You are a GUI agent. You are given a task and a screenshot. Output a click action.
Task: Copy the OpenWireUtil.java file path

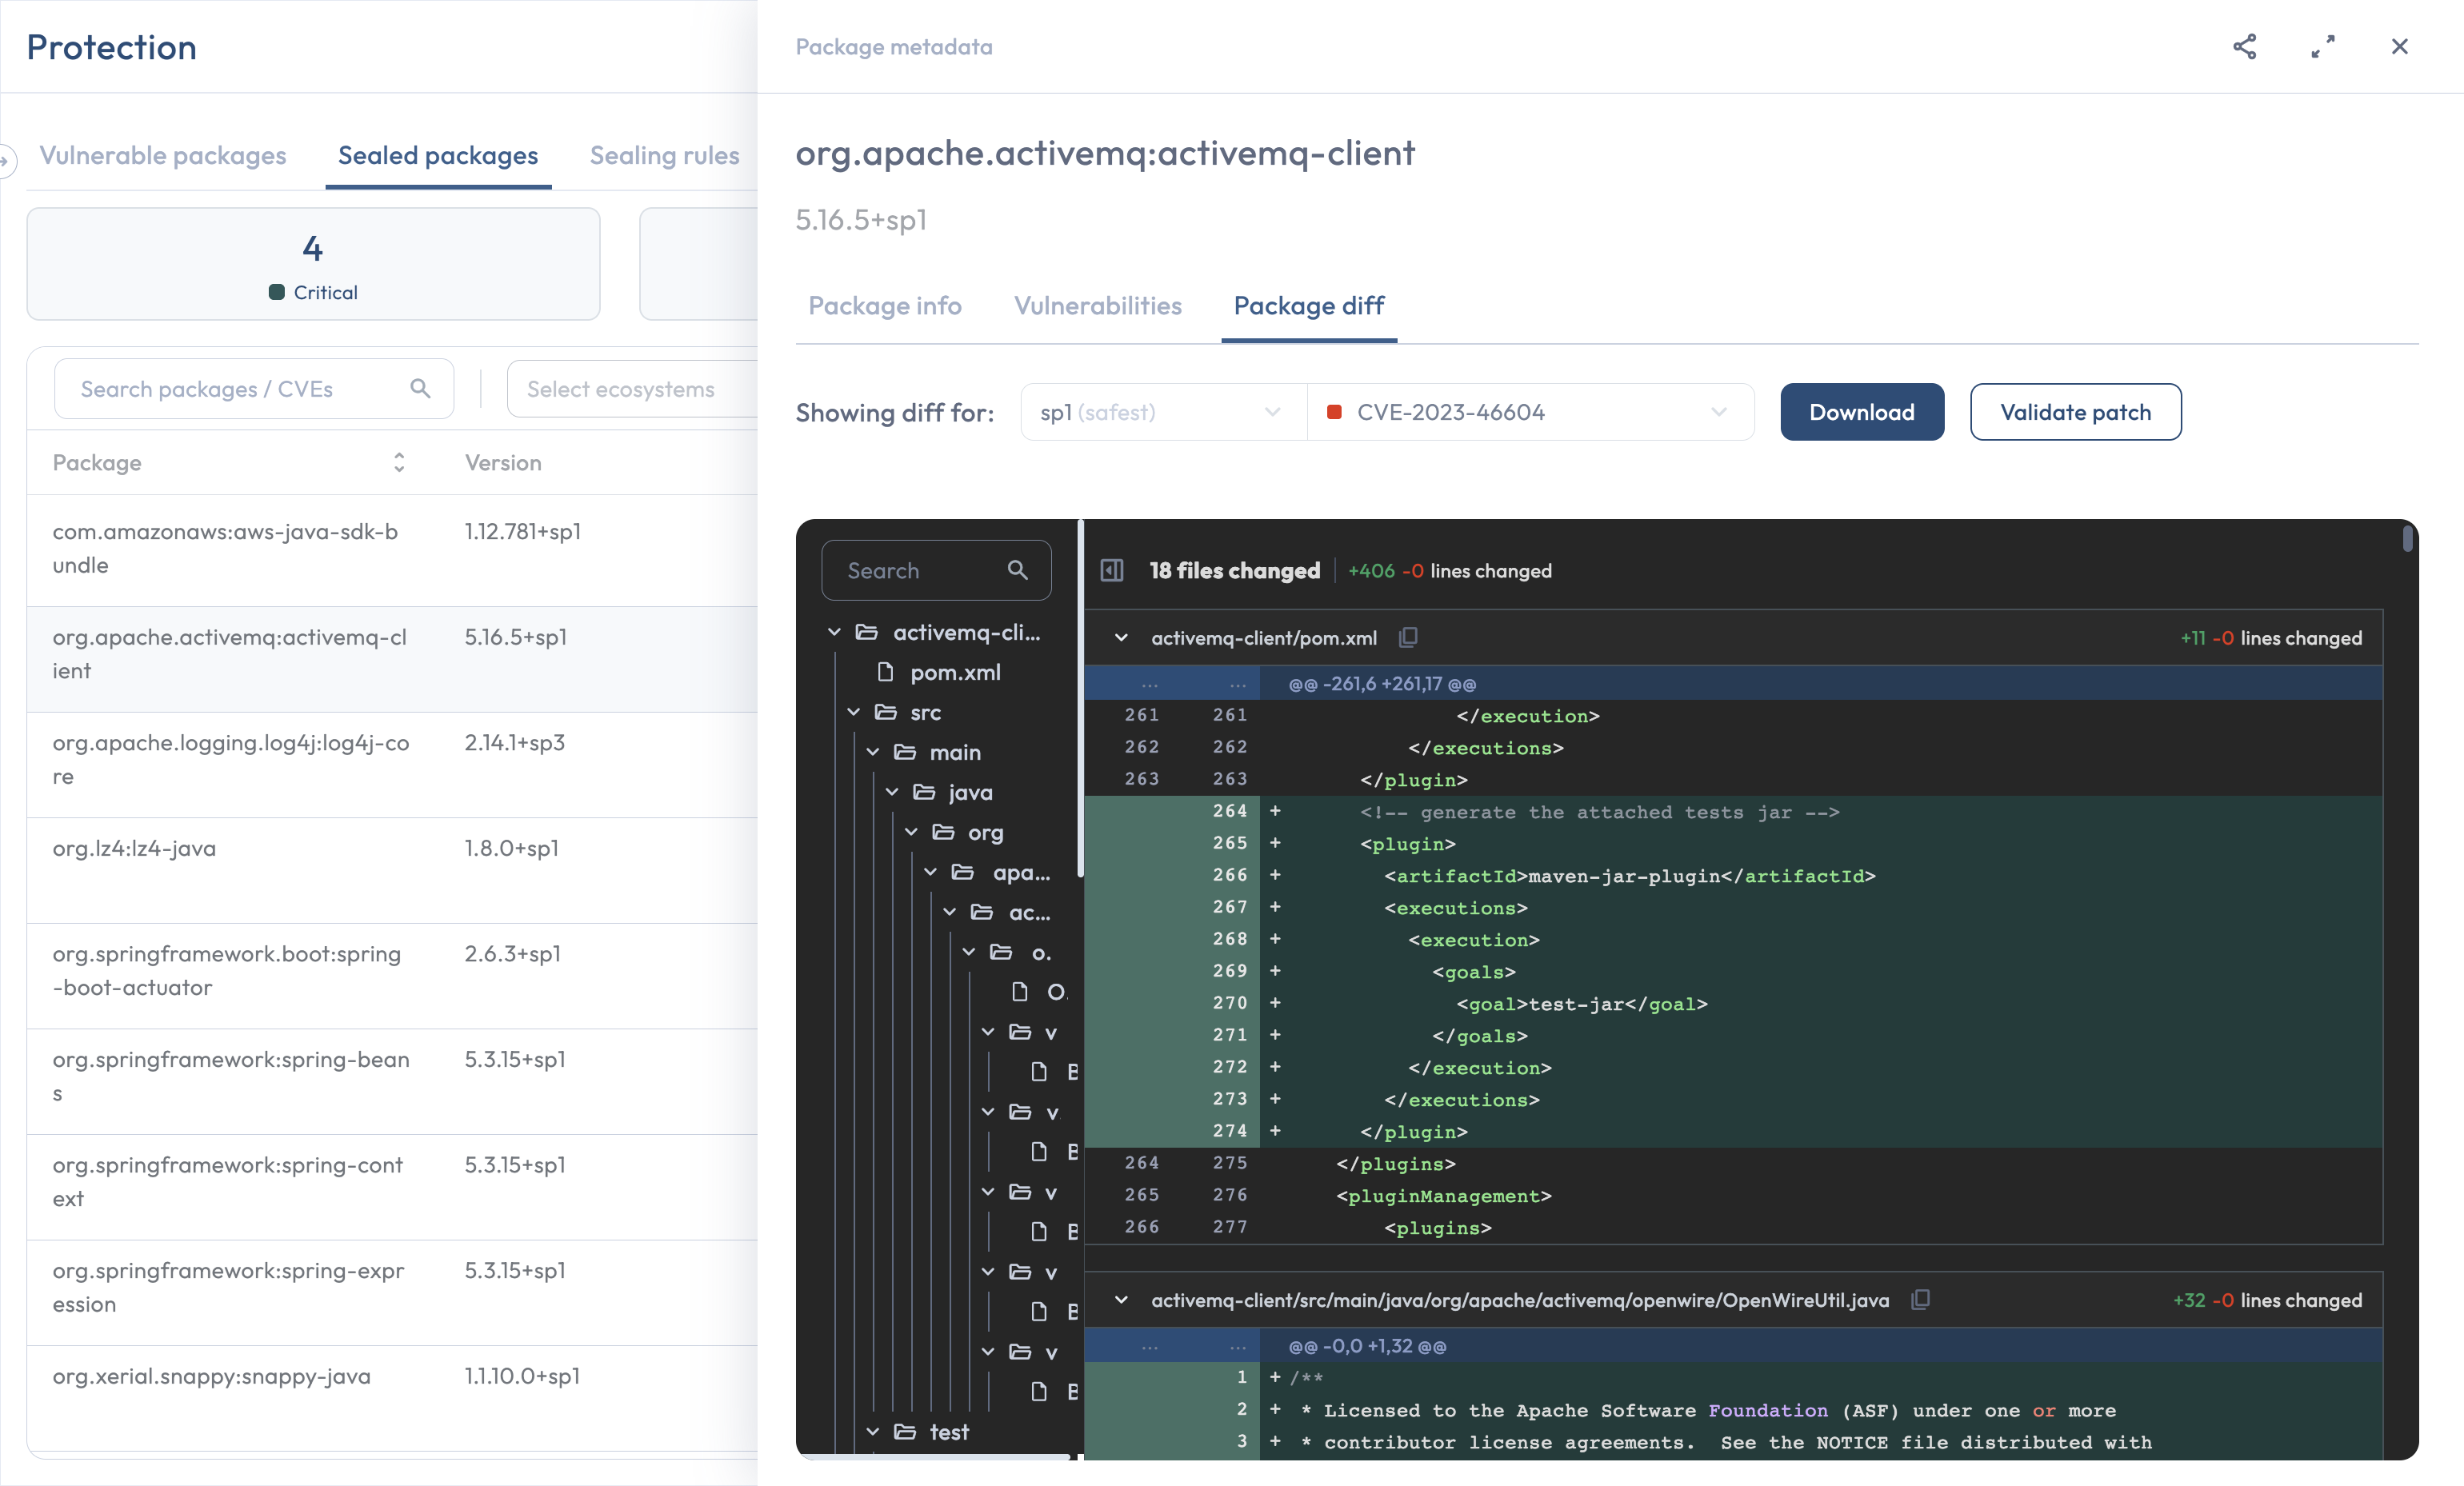(1920, 1299)
